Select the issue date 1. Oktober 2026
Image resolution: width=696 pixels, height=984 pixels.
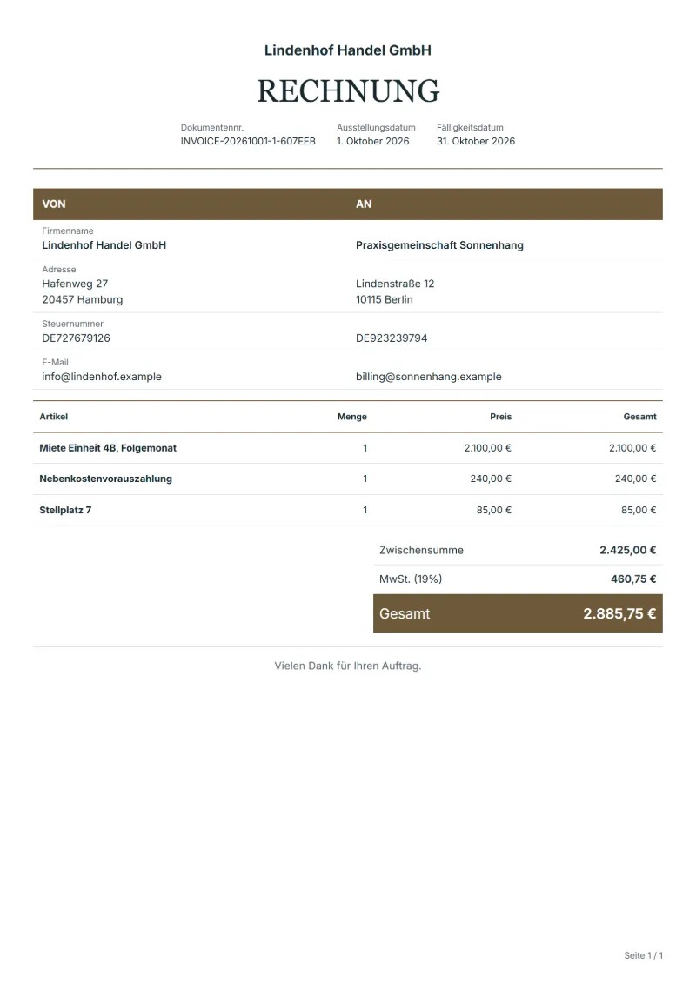tap(372, 141)
